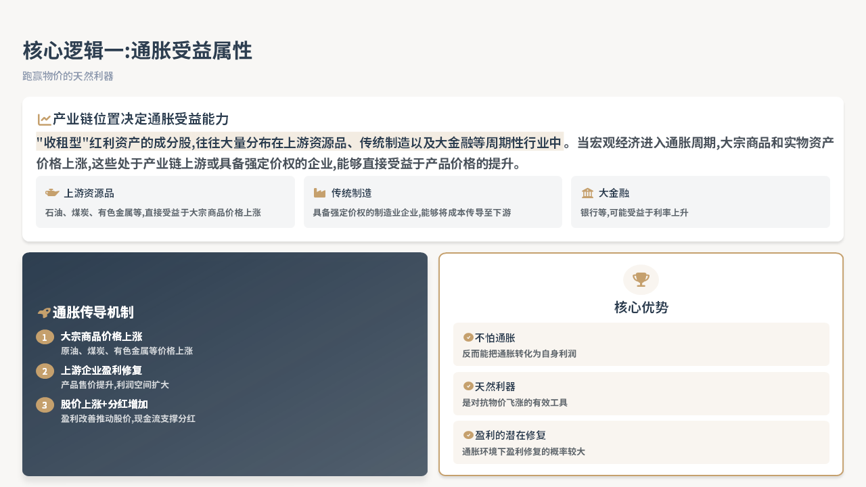Click the 上游资源品 card title

tap(89, 193)
